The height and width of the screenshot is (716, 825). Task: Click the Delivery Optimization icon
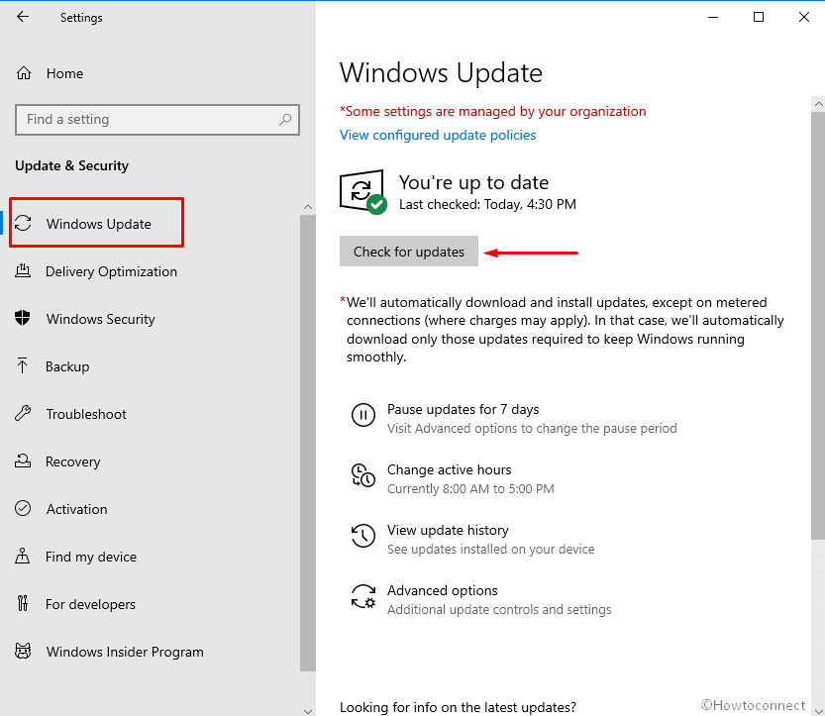(x=23, y=271)
